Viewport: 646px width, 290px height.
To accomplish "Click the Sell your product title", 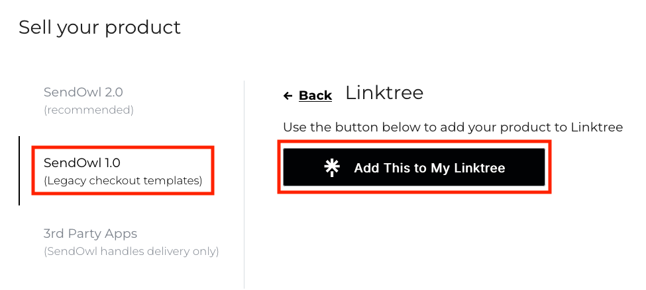I will [x=99, y=27].
